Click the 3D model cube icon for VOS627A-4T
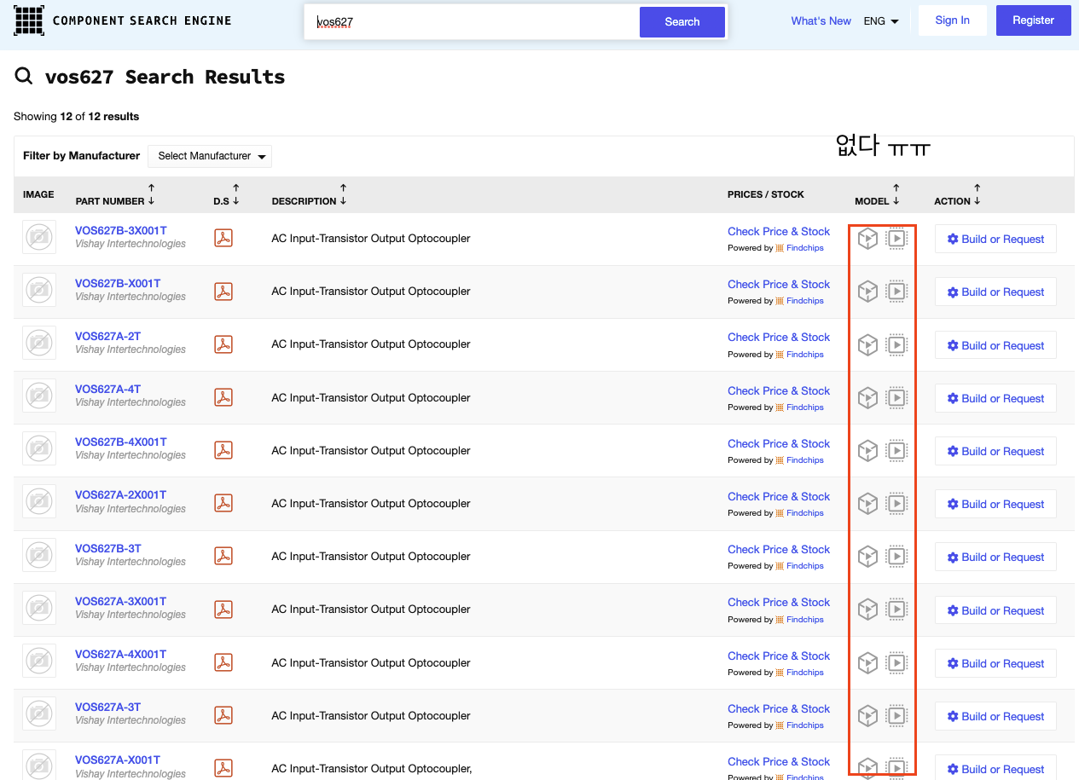 867,397
